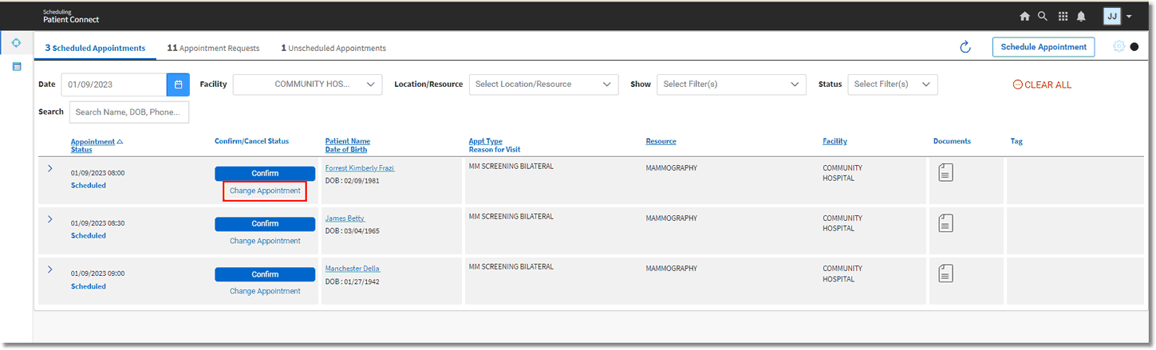Viewport: 1156px width, 350px height.
Task: Open the calendar sidebar icon
Action: [16, 66]
